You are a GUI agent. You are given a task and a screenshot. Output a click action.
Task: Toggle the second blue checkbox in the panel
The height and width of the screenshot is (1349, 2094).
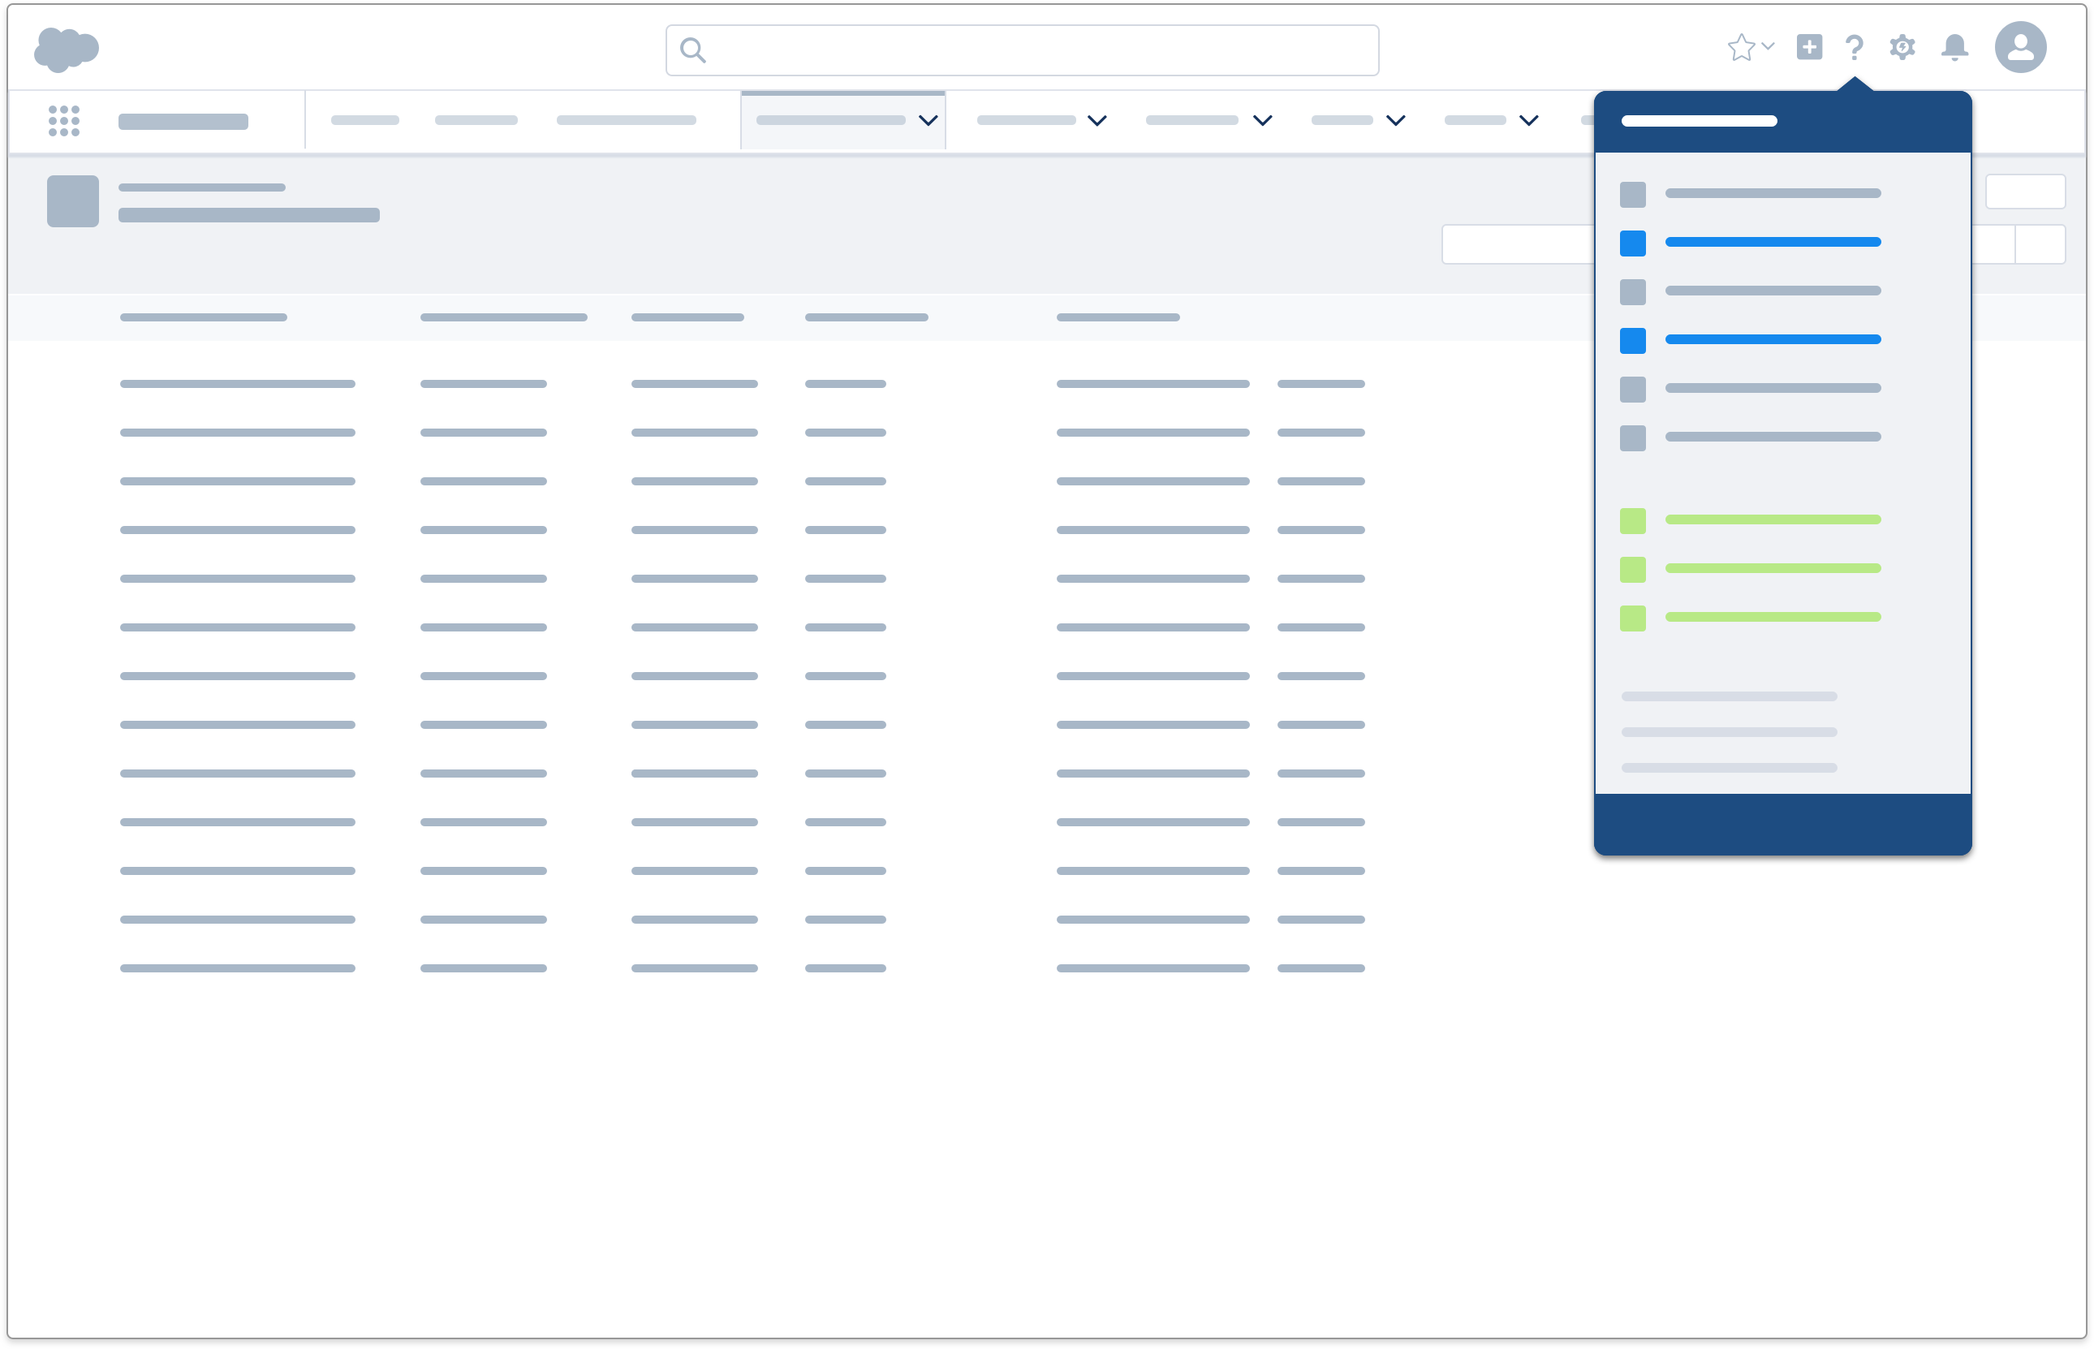1632,340
